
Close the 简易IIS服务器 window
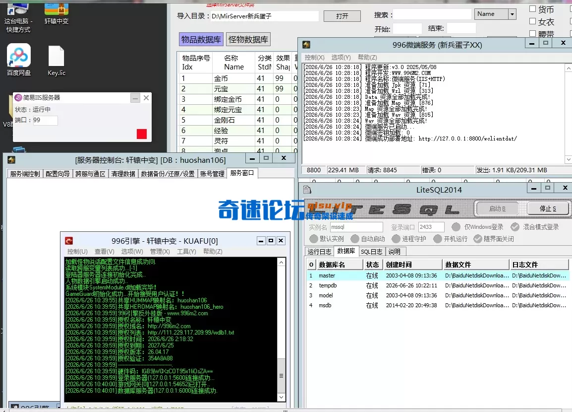click(146, 97)
